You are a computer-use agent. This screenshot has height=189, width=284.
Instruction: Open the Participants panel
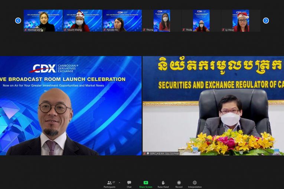110,184
